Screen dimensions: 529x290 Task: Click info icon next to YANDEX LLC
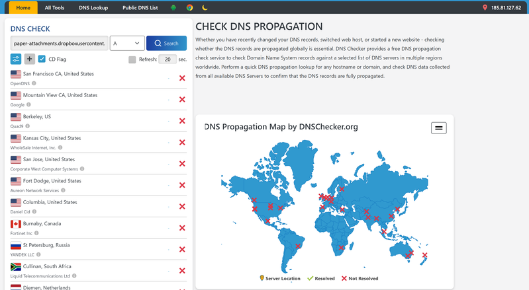[x=40, y=254]
